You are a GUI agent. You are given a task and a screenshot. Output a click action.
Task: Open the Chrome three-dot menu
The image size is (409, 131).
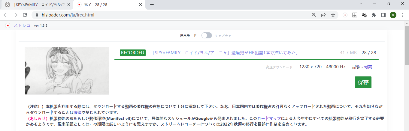click(x=403, y=15)
